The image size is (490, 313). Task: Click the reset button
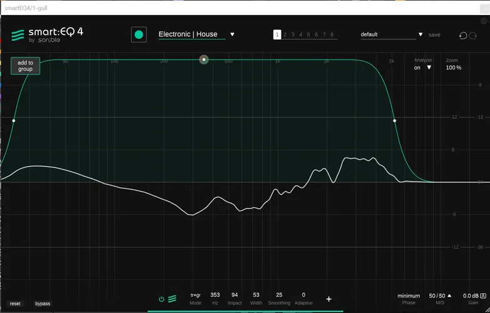[x=15, y=304]
